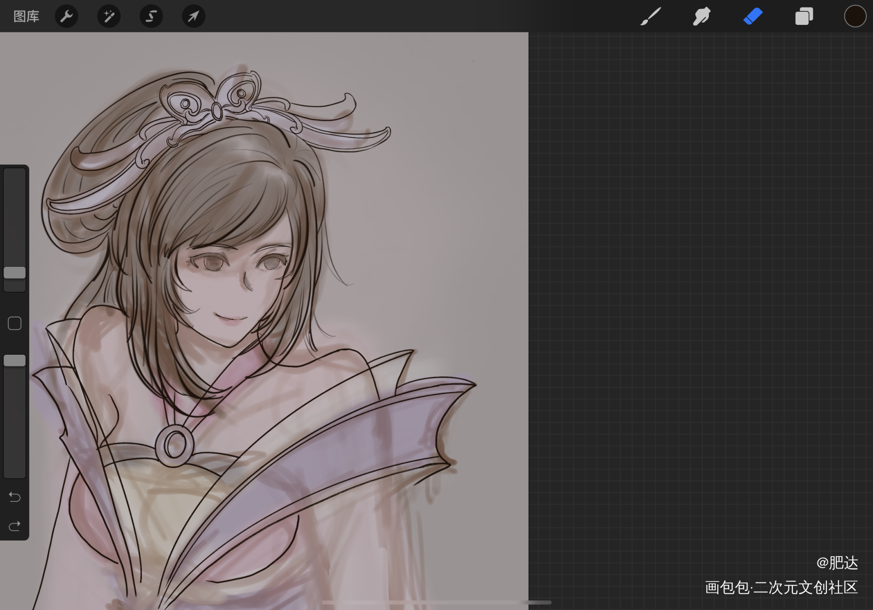The width and height of the screenshot is (873, 610).
Task: Activate the Transform arrow tool
Action: pyautogui.click(x=193, y=17)
